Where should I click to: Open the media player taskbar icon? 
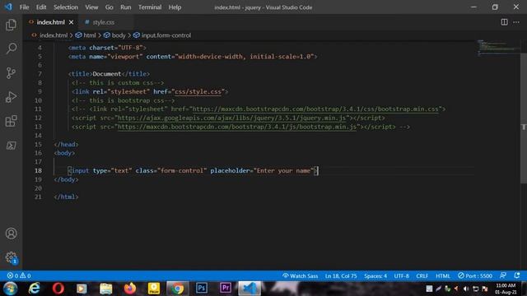[x=82, y=289]
